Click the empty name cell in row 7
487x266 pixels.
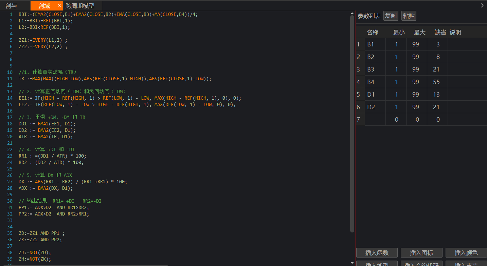point(375,120)
